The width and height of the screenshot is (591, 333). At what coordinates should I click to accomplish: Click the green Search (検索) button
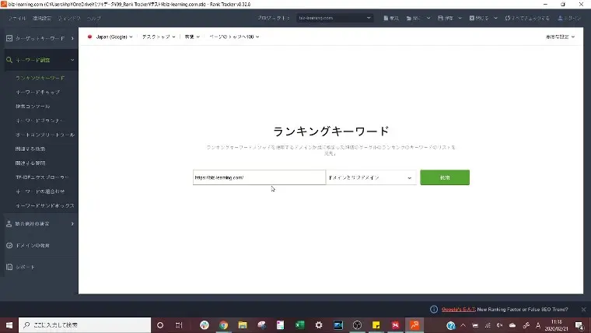(445, 177)
